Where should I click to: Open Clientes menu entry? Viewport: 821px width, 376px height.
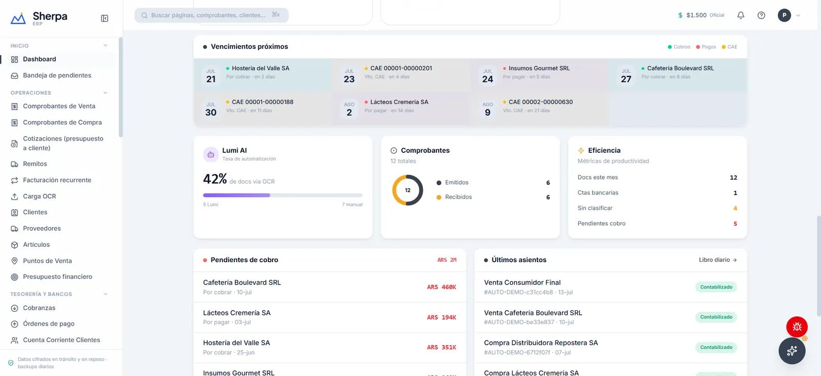coord(57,212)
